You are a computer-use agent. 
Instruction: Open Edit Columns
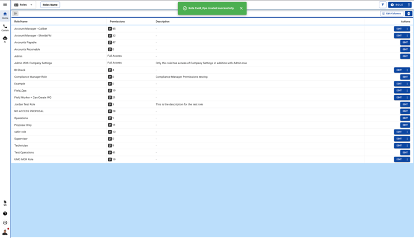(392, 14)
